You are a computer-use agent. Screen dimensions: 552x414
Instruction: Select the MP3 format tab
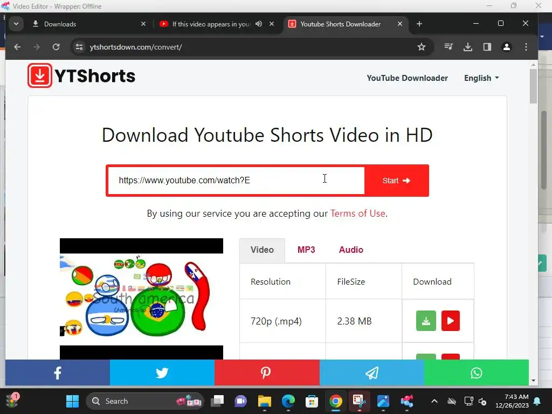306,250
